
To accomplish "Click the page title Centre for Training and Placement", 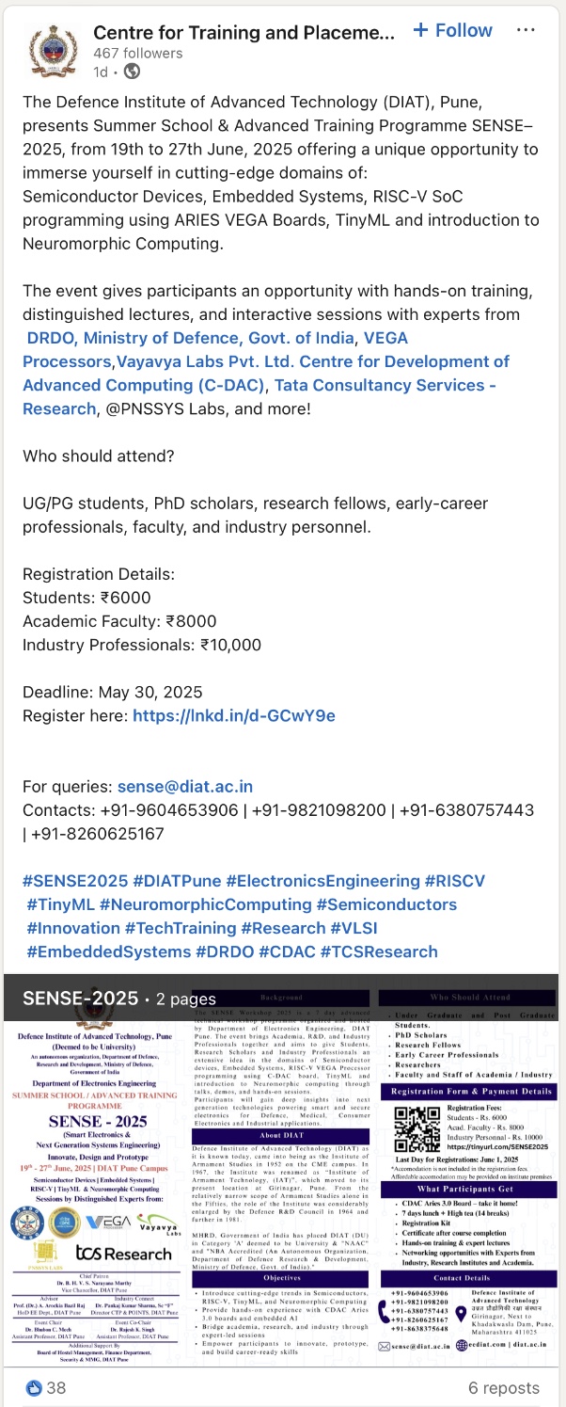I will coord(244,32).
